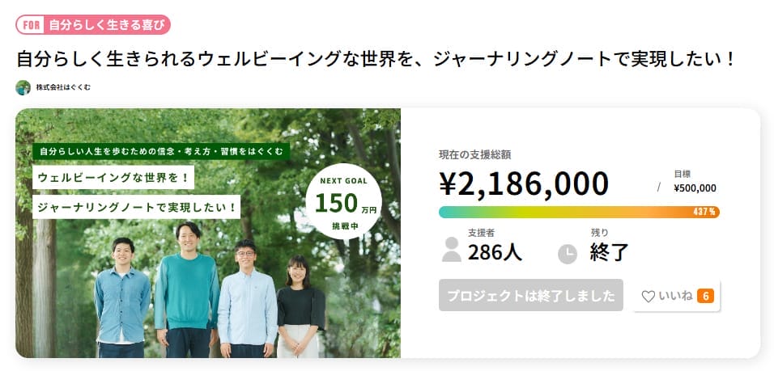
Task: Click the 437% progress percentage label
Action: tap(704, 212)
